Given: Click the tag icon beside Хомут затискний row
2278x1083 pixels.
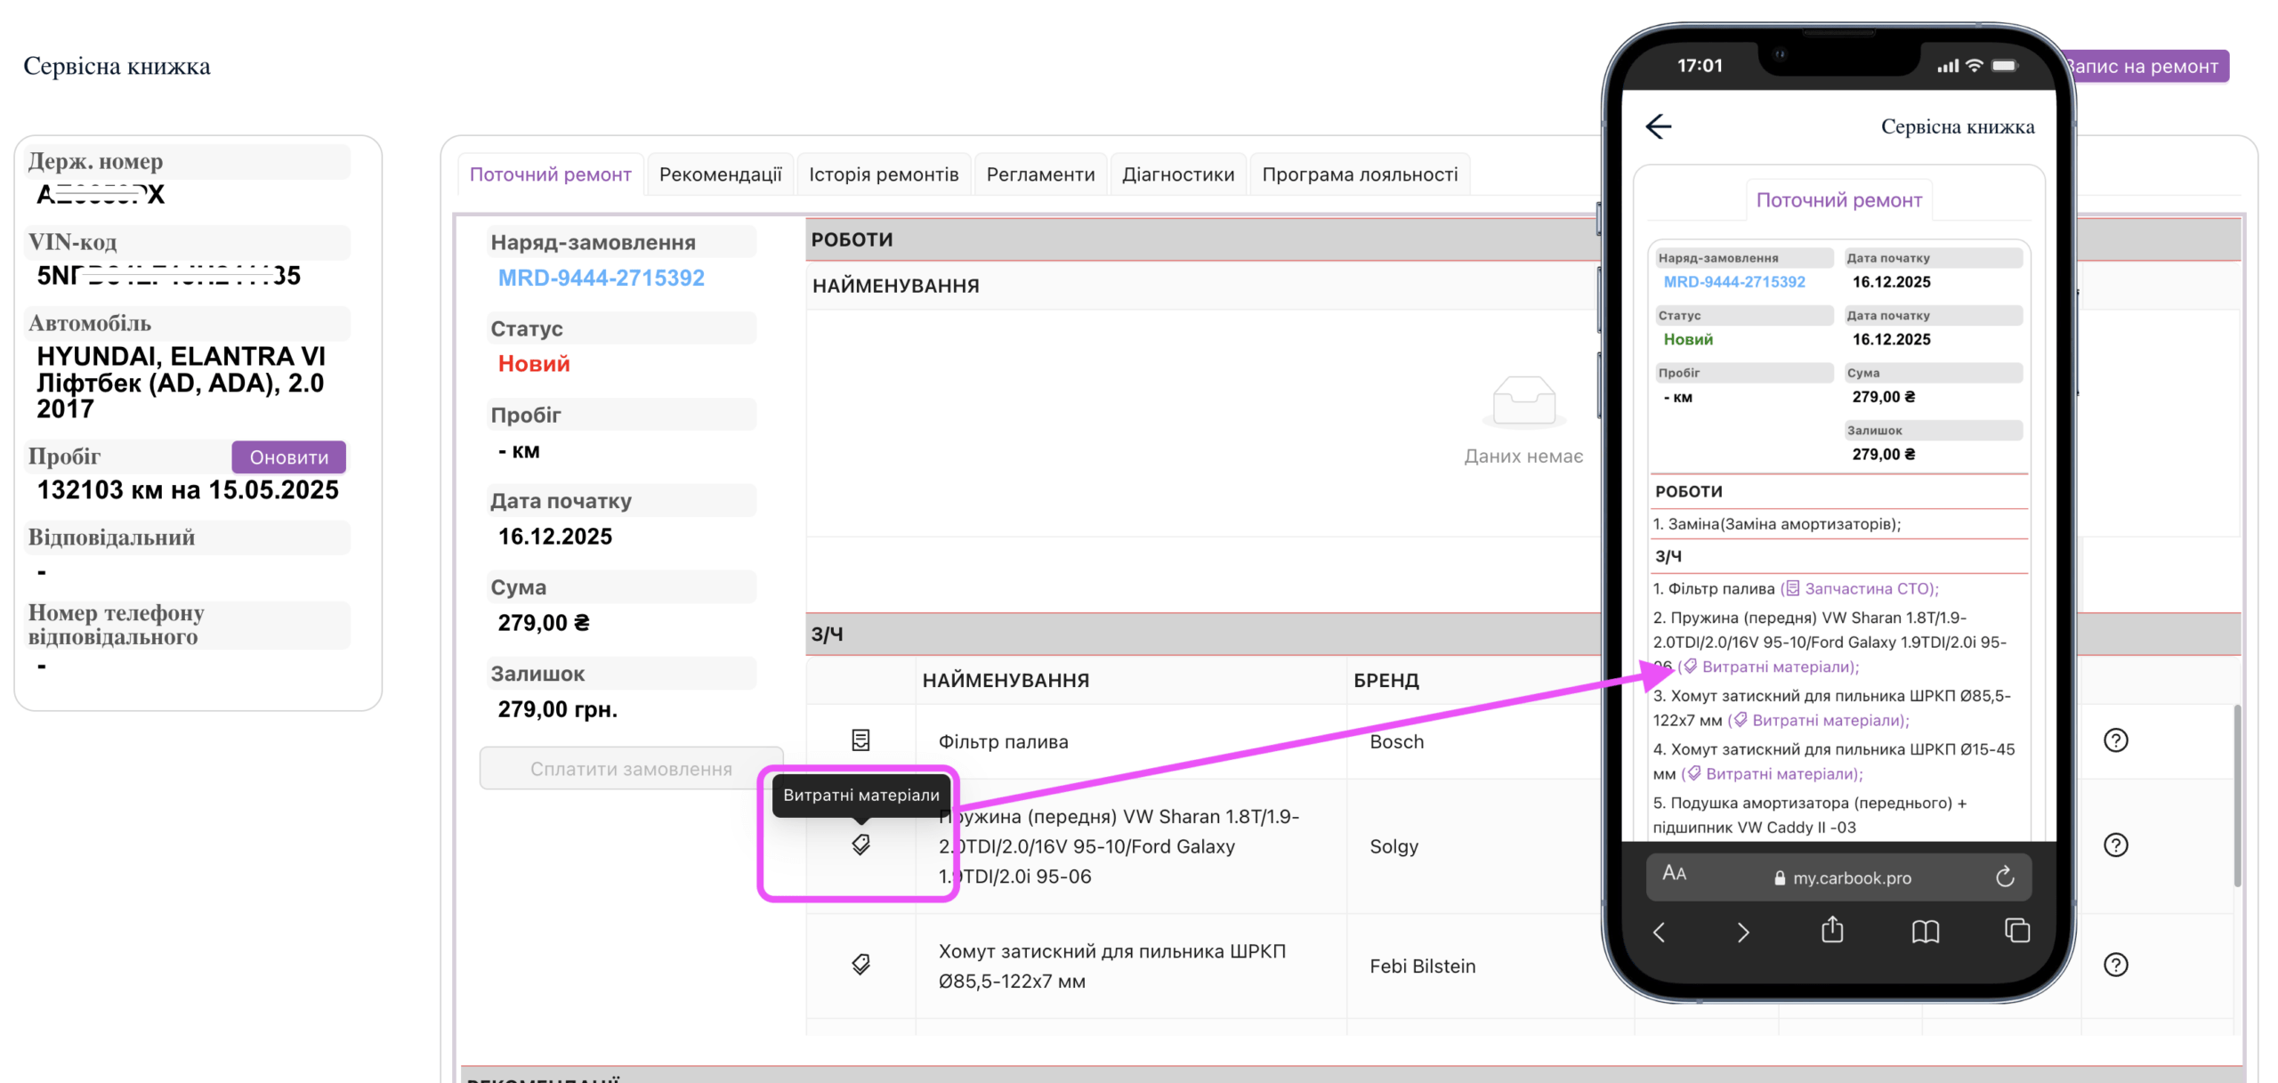Looking at the screenshot, I should tap(860, 964).
